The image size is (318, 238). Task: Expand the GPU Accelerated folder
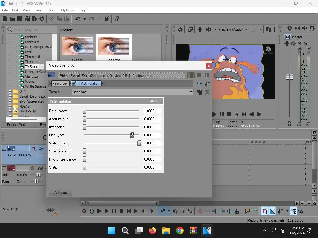tap(10, 101)
